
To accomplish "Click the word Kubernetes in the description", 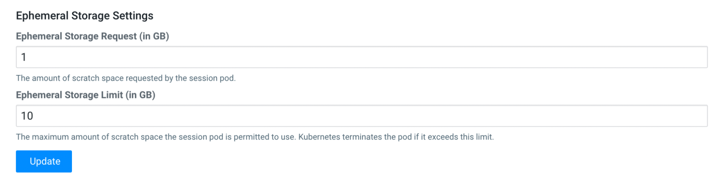I will 319,137.
